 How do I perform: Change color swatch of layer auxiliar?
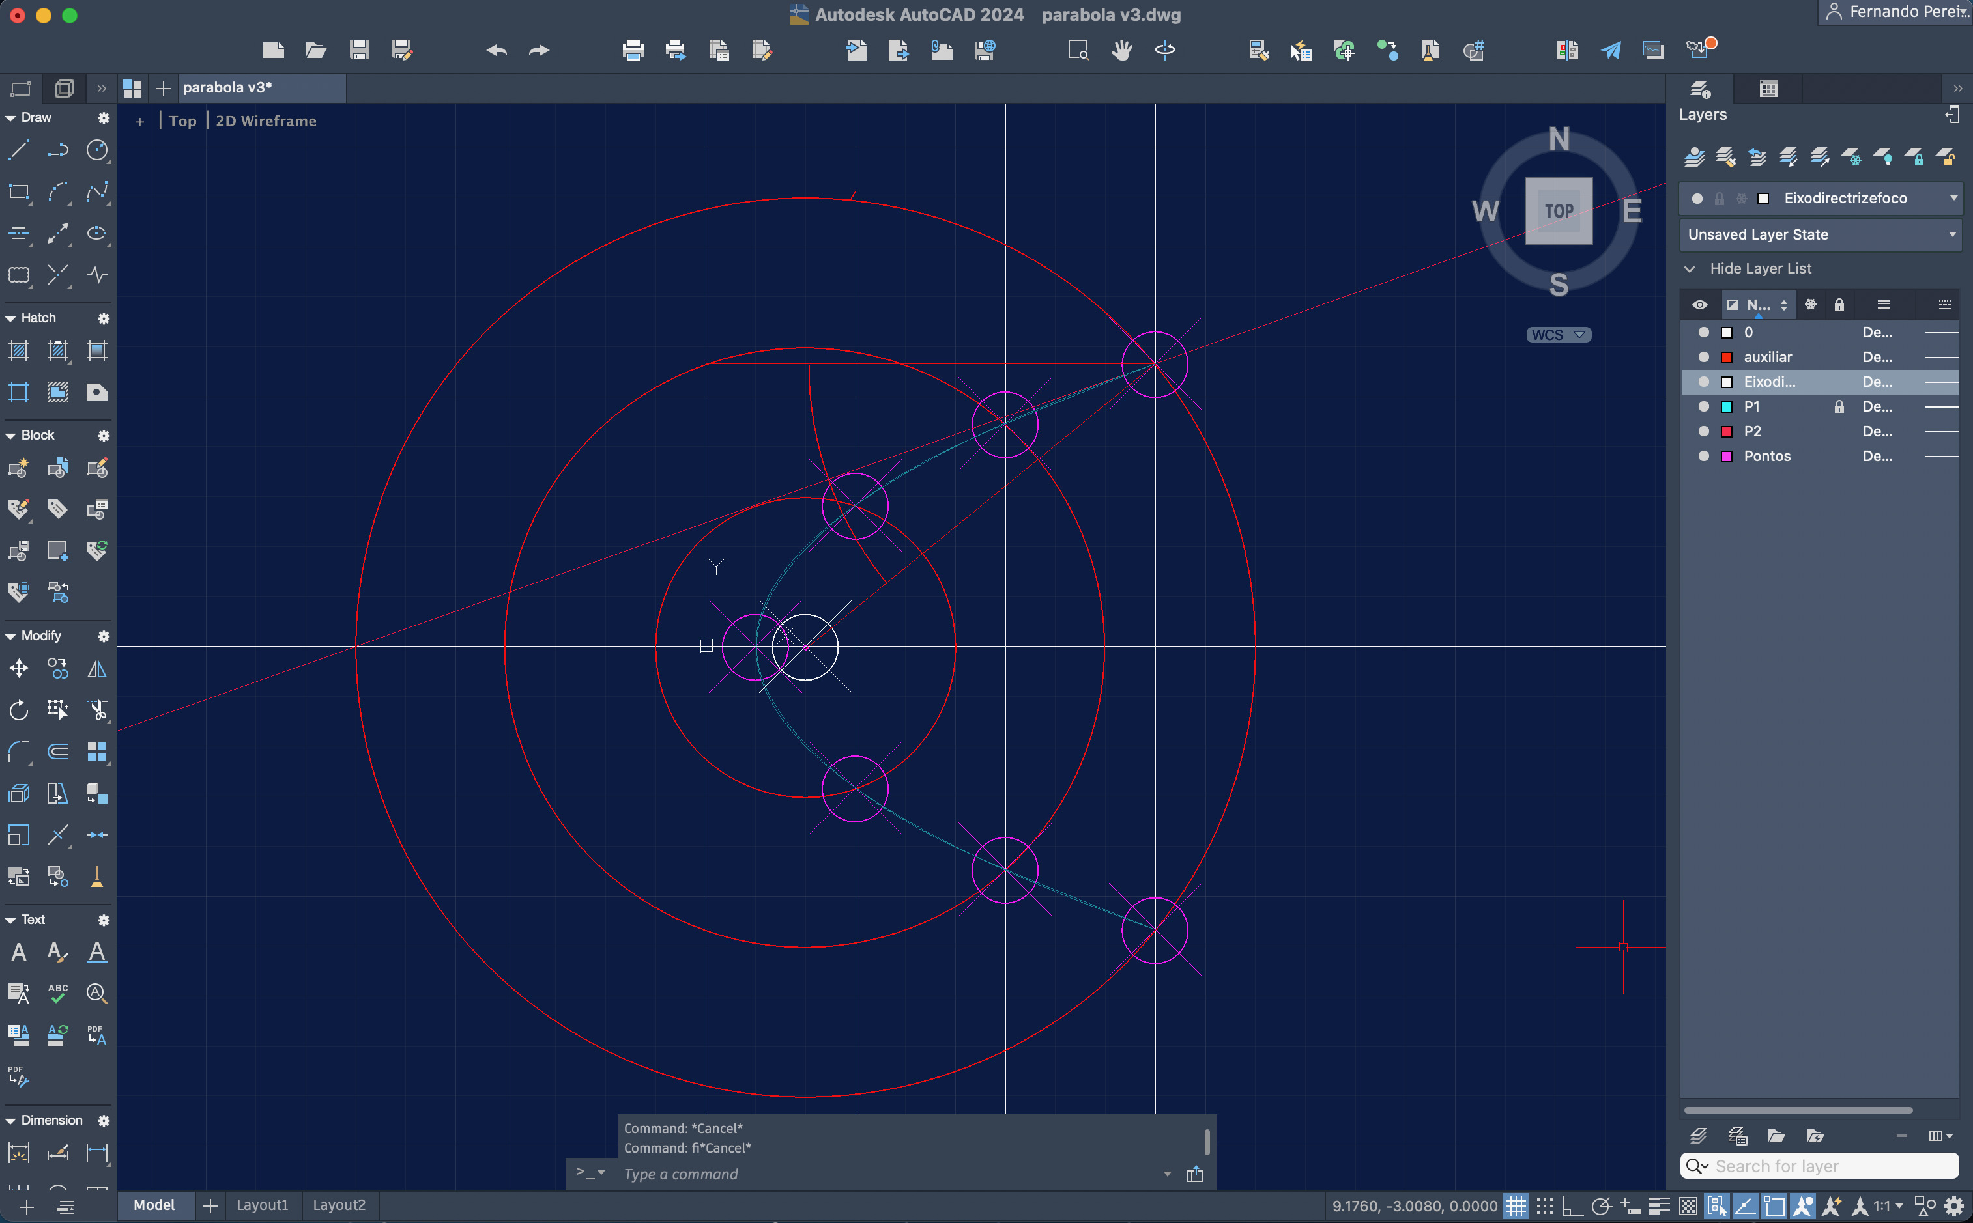[1726, 357]
